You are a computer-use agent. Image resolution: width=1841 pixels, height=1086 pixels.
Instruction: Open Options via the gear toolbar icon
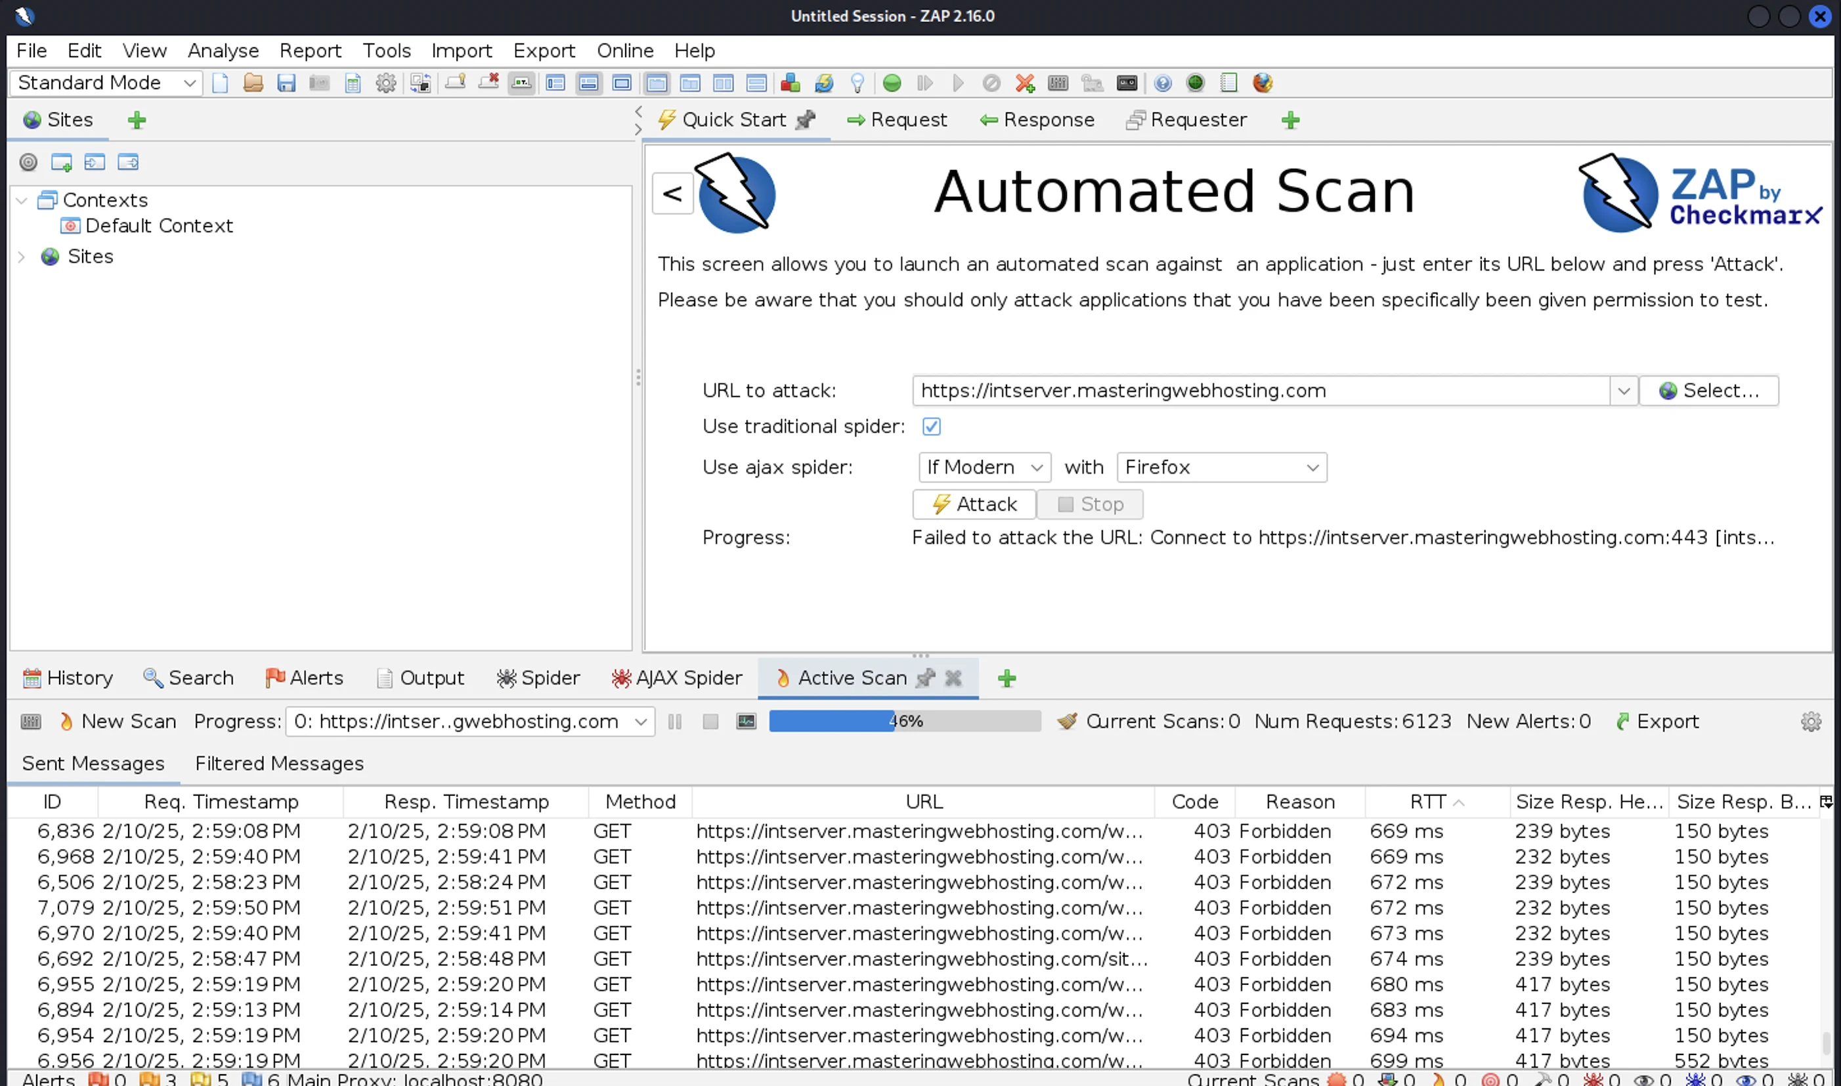coord(385,83)
